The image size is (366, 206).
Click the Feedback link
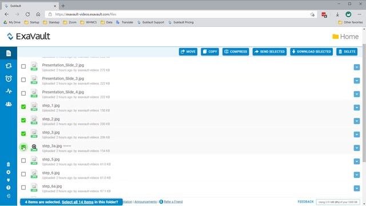click(x=305, y=201)
